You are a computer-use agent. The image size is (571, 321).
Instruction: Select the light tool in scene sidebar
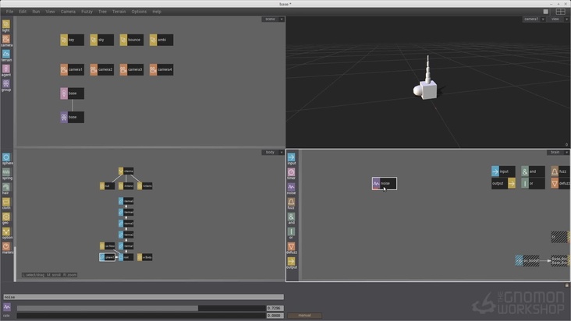[6, 25]
